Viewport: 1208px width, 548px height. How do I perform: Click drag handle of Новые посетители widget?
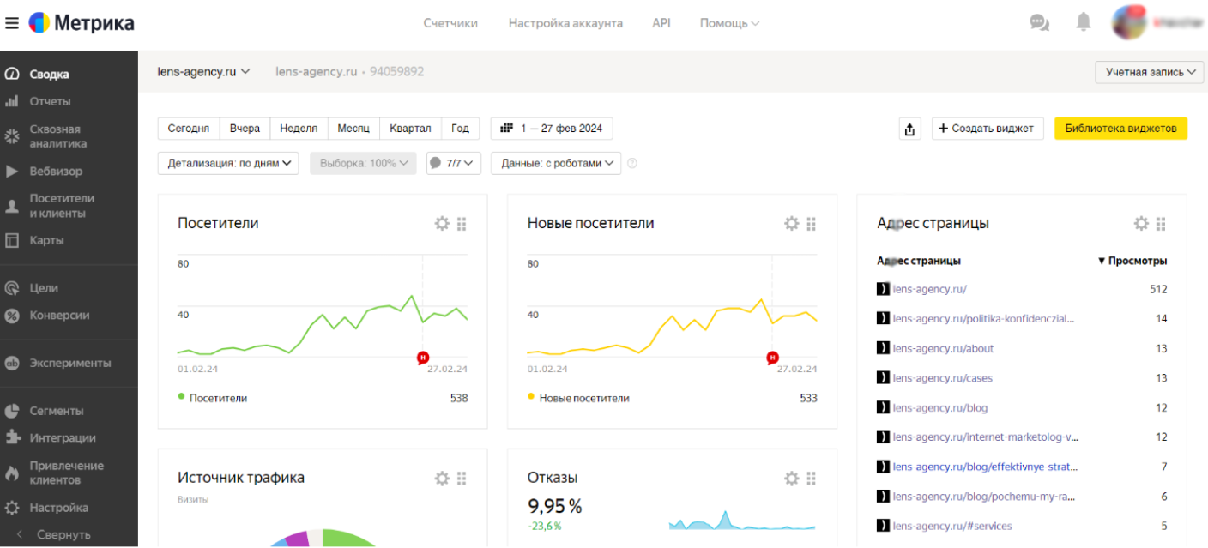click(812, 224)
